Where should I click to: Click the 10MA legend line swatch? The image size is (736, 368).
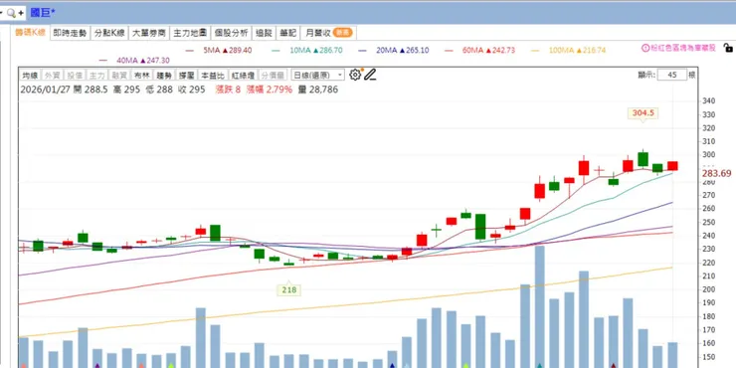pos(276,50)
